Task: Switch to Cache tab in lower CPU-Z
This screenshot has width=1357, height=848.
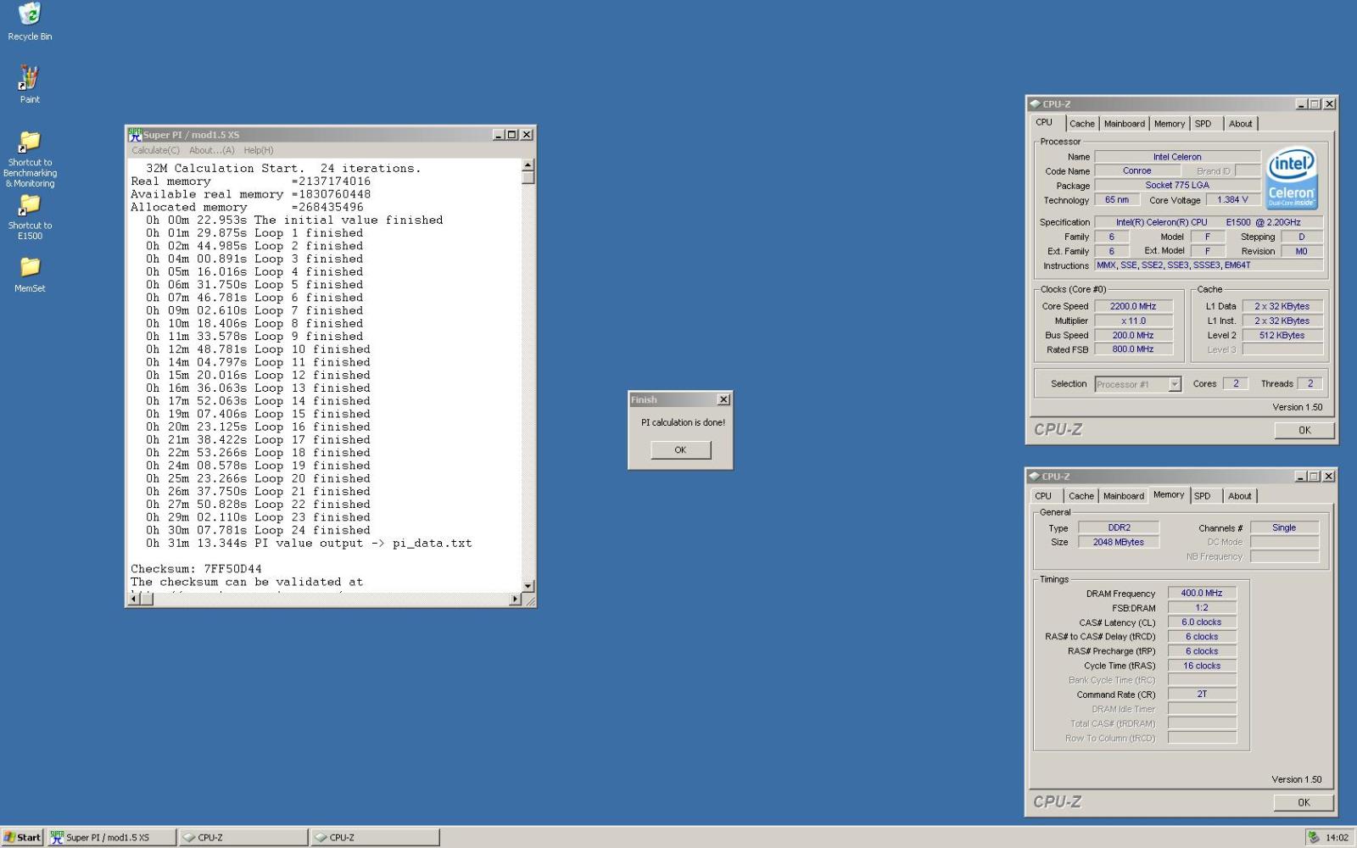Action: (1081, 496)
